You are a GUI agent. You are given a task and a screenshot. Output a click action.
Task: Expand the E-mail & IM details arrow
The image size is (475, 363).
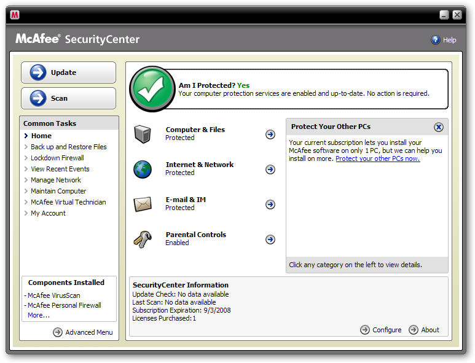point(270,205)
